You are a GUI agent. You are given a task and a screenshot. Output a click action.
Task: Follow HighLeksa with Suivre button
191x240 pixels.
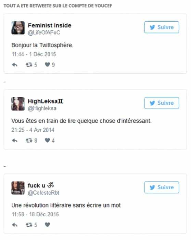point(162,103)
